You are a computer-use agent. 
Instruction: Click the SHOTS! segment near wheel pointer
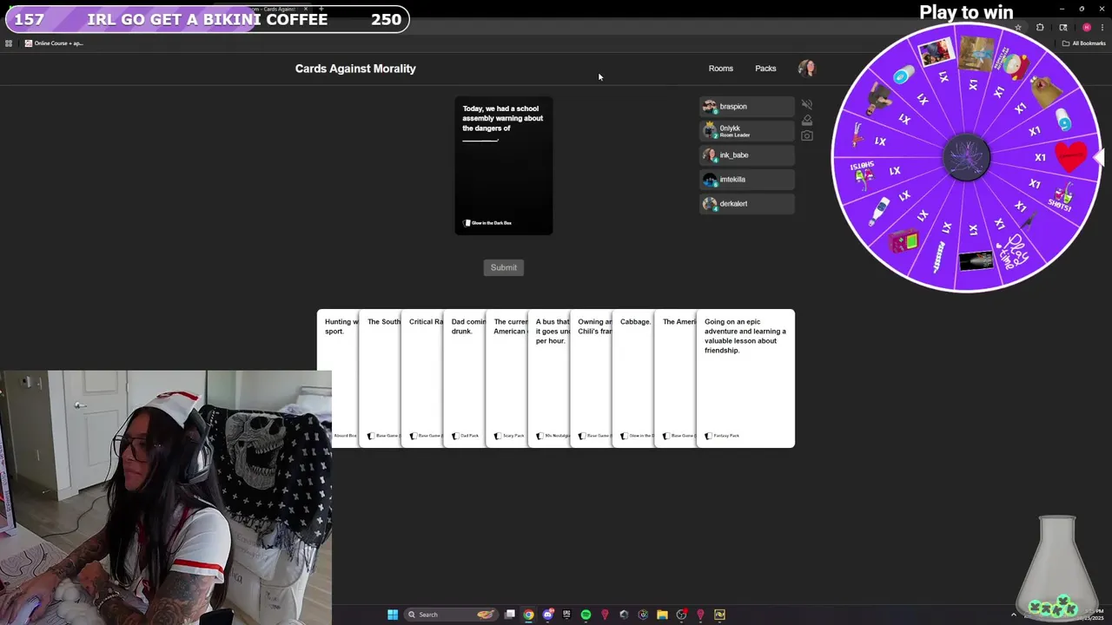[x=1062, y=198]
